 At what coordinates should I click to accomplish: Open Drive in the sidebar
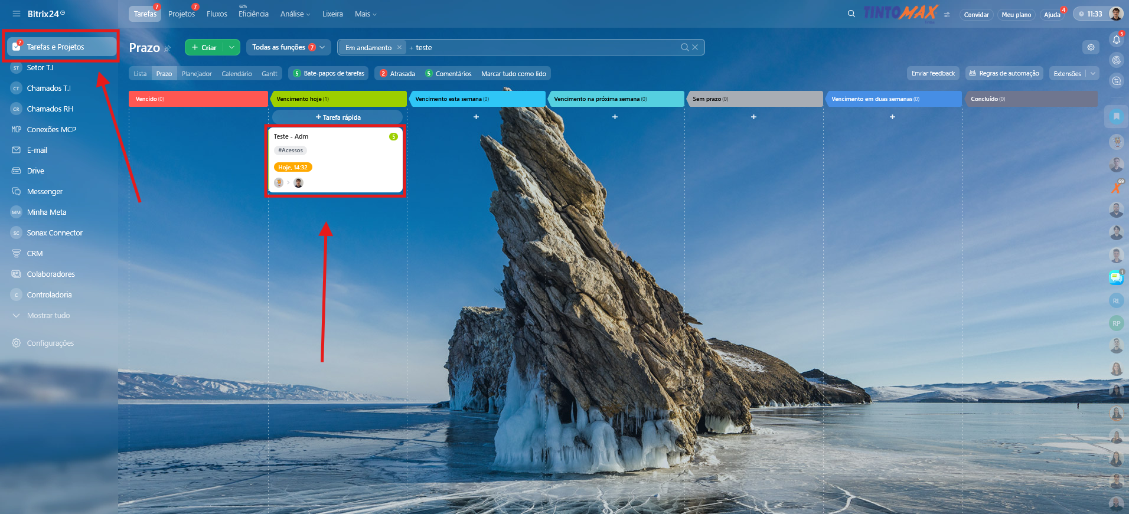click(35, 171)
